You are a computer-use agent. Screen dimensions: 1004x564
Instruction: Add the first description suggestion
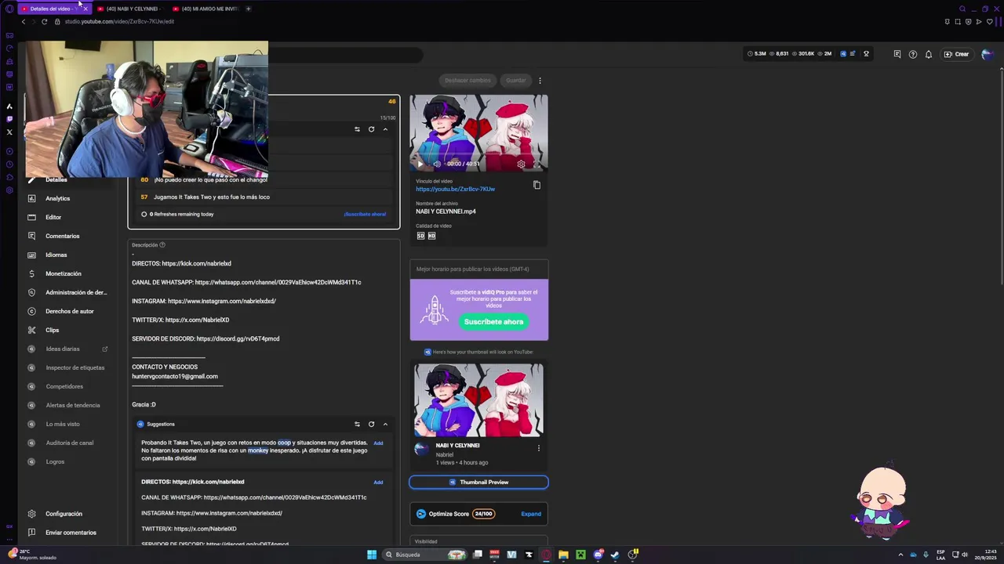378,443
